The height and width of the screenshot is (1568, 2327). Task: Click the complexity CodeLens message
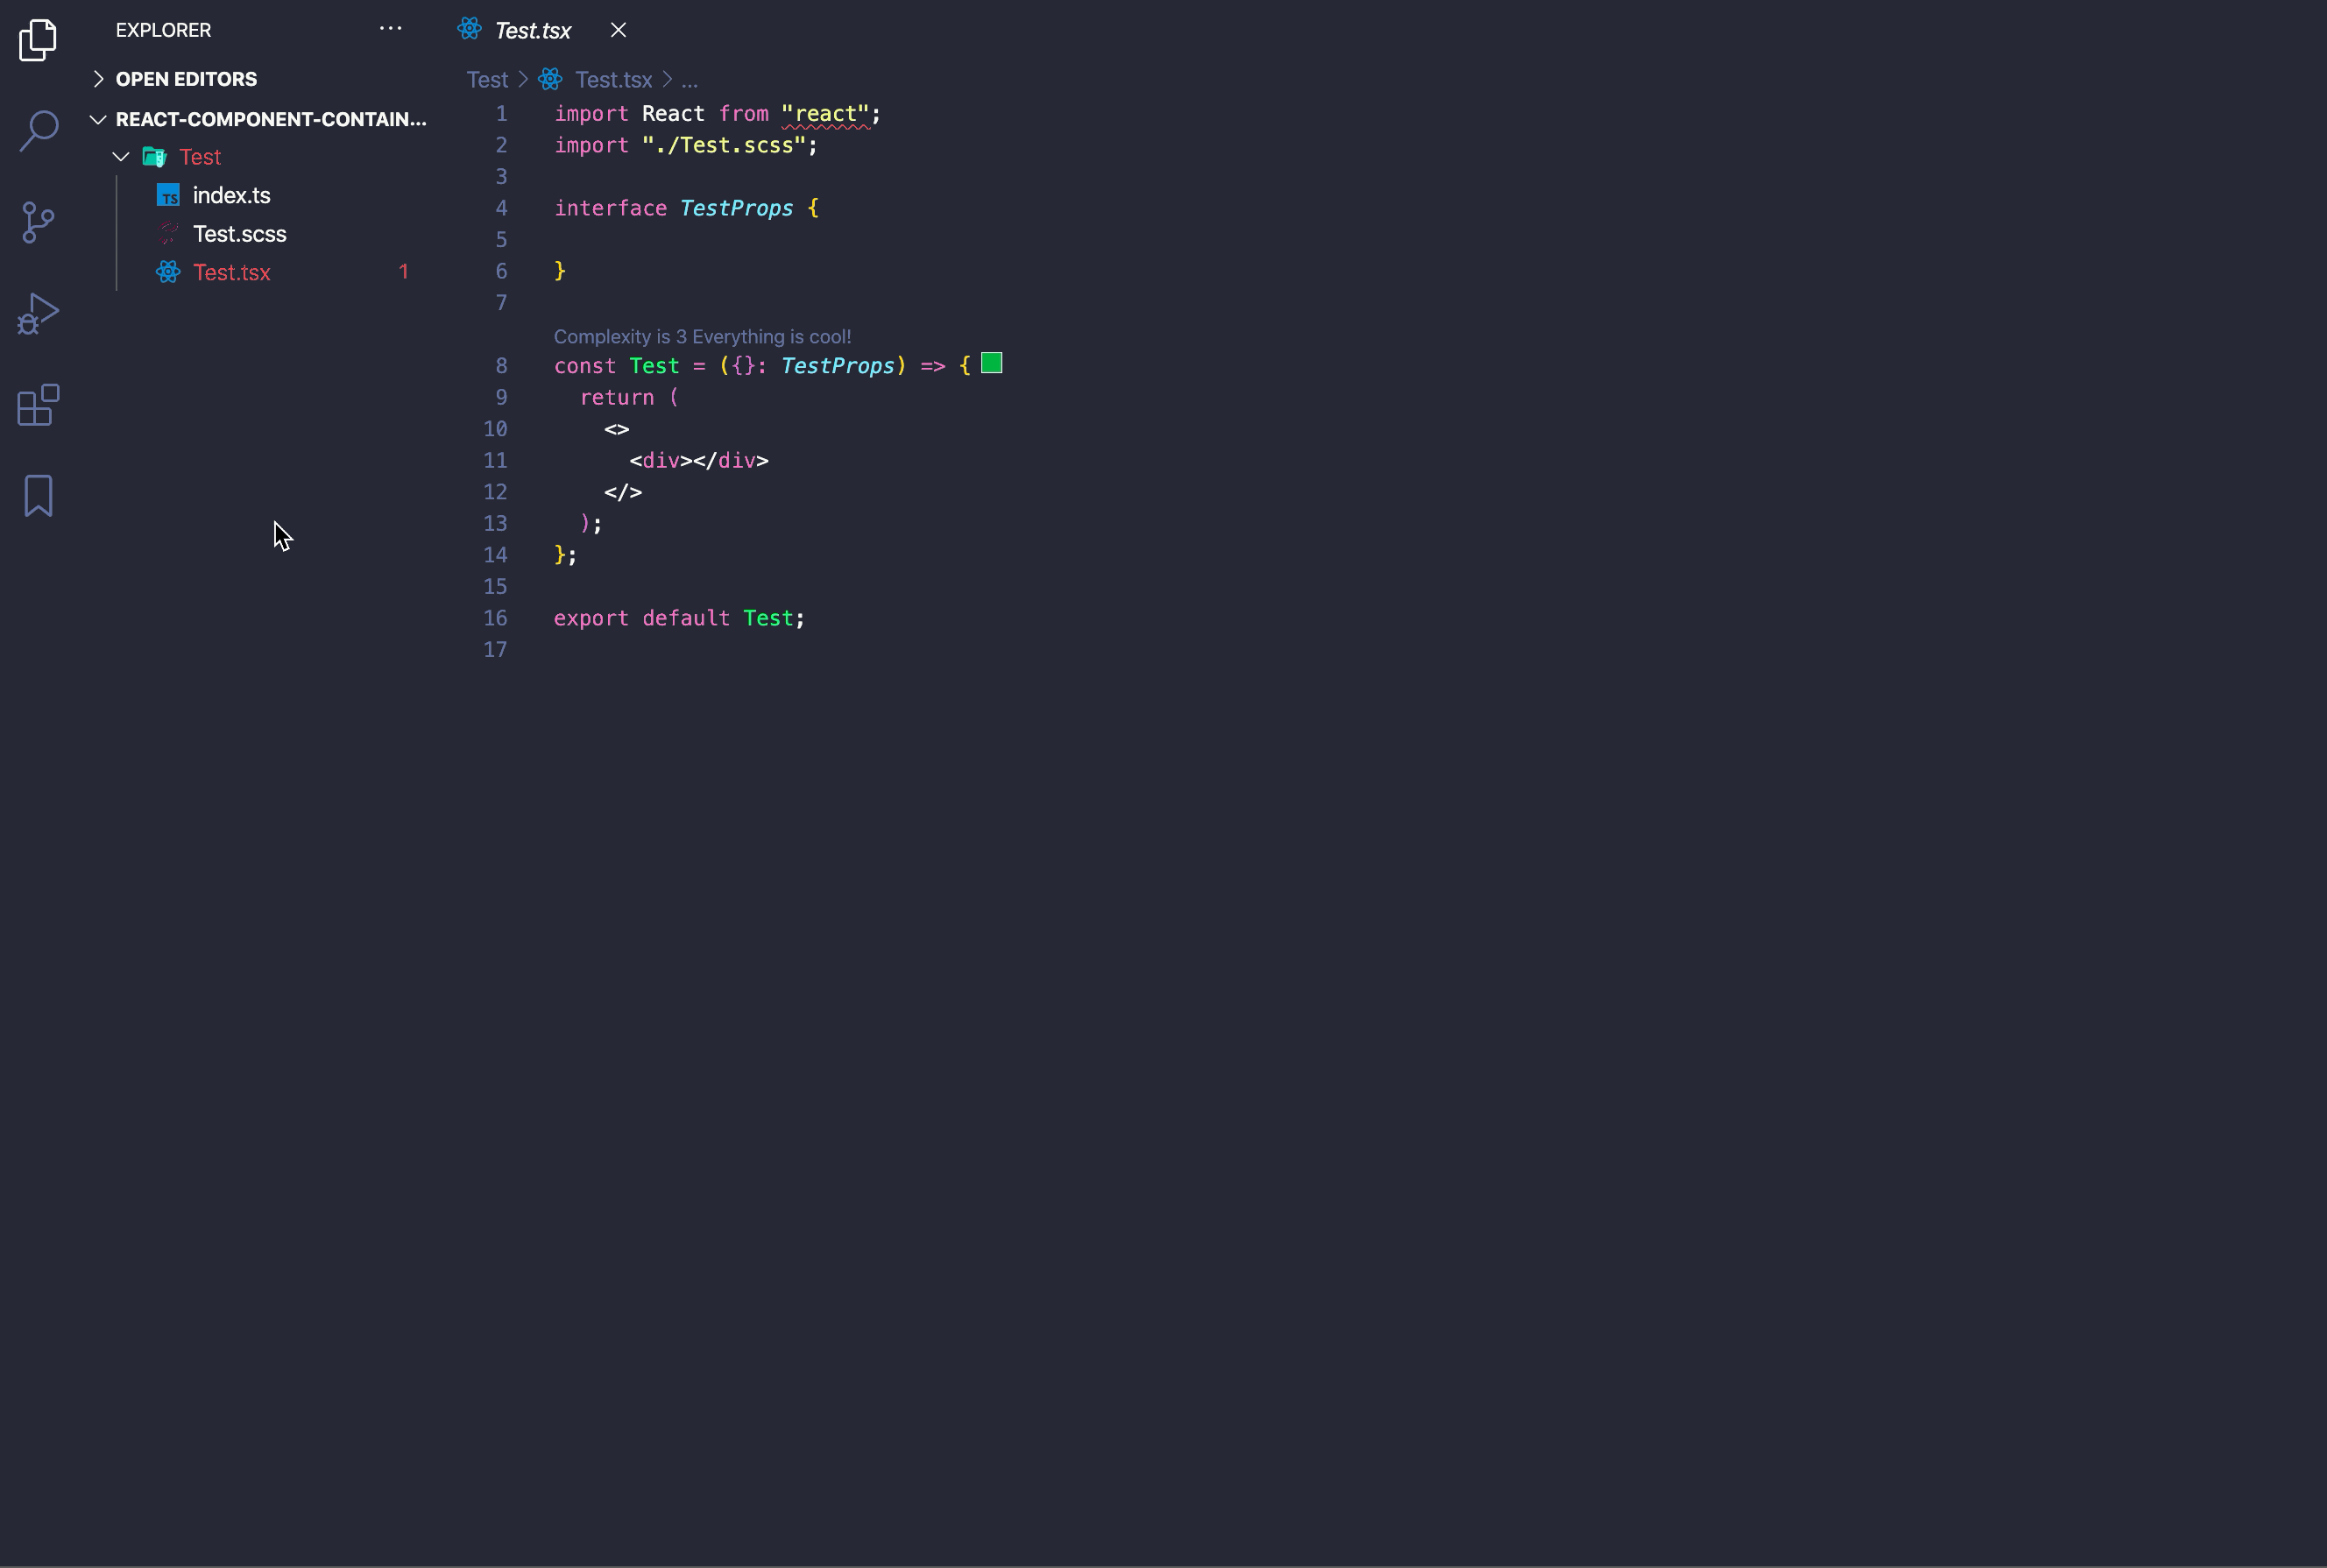(x=702, y=337)
